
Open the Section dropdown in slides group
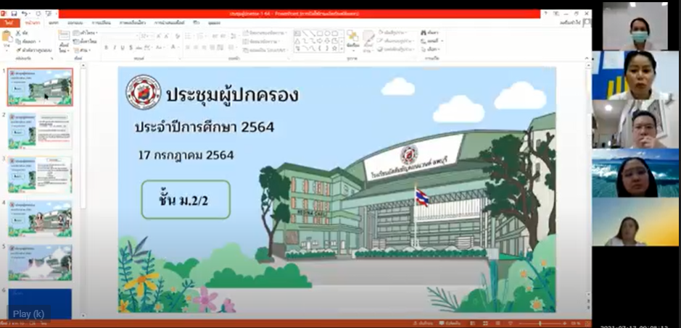[81, 51]
